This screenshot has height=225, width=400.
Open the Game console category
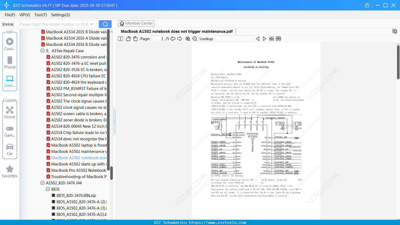click(x=10, y=131)
